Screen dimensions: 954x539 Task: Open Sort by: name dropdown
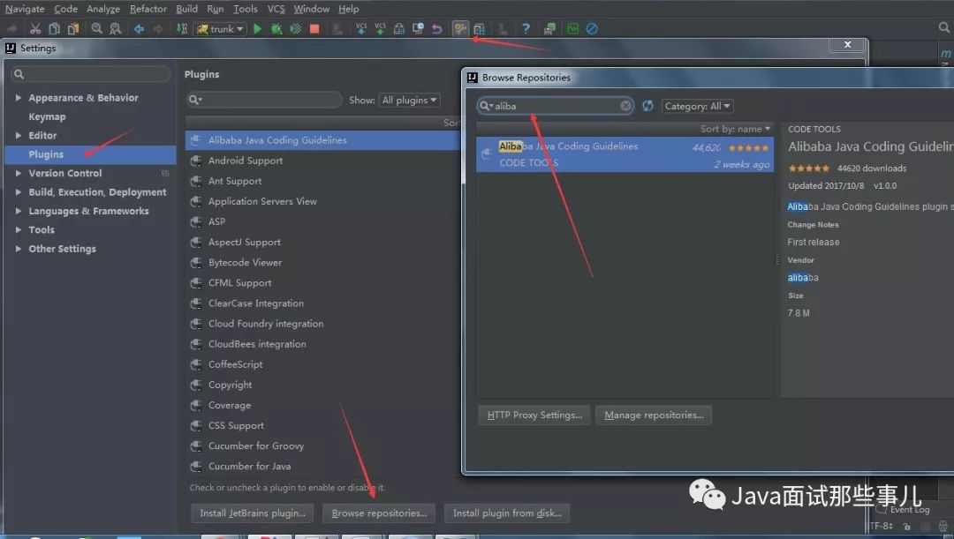click(x=735, y=129)
